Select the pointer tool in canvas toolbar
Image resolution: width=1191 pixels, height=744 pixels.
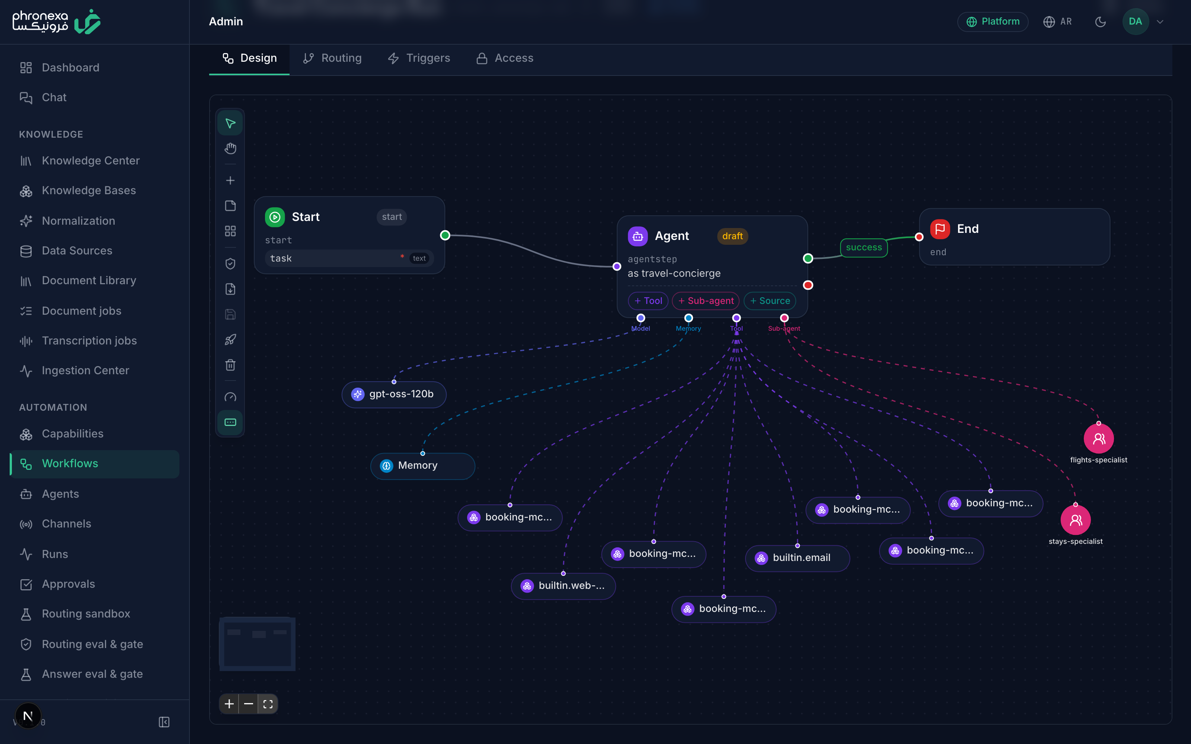coord(230,123)
